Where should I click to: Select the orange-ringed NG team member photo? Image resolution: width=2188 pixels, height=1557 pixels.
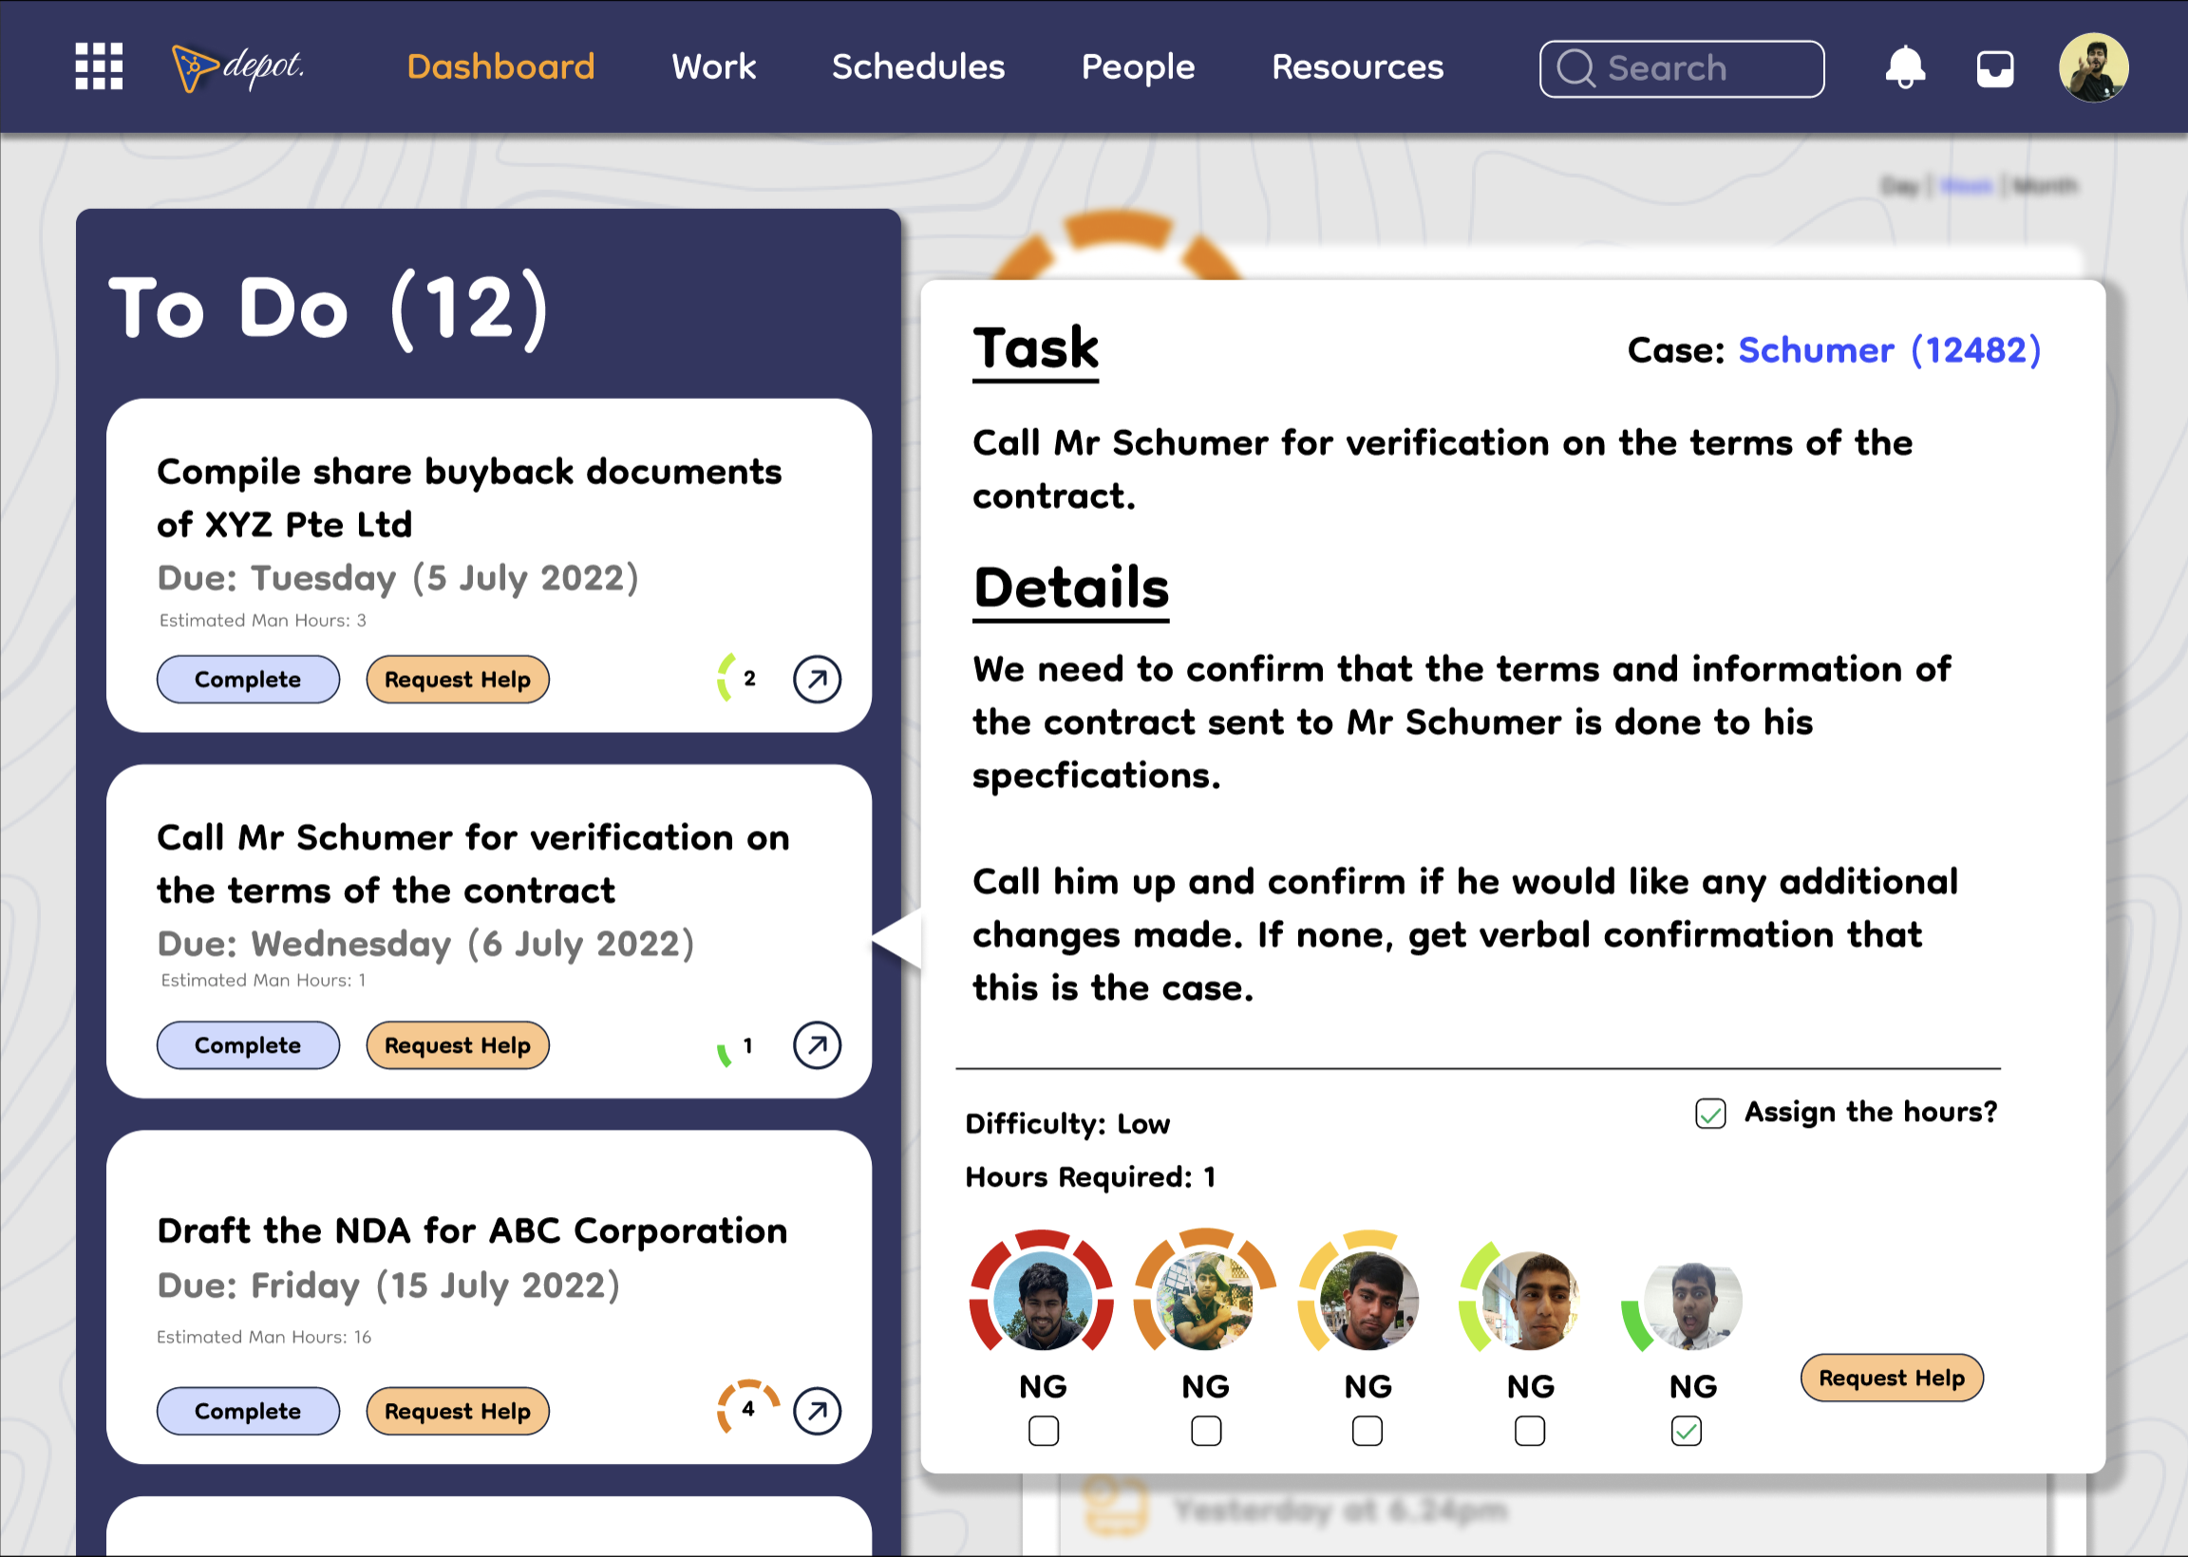pyautogui.click(x=1205, y=1300)
